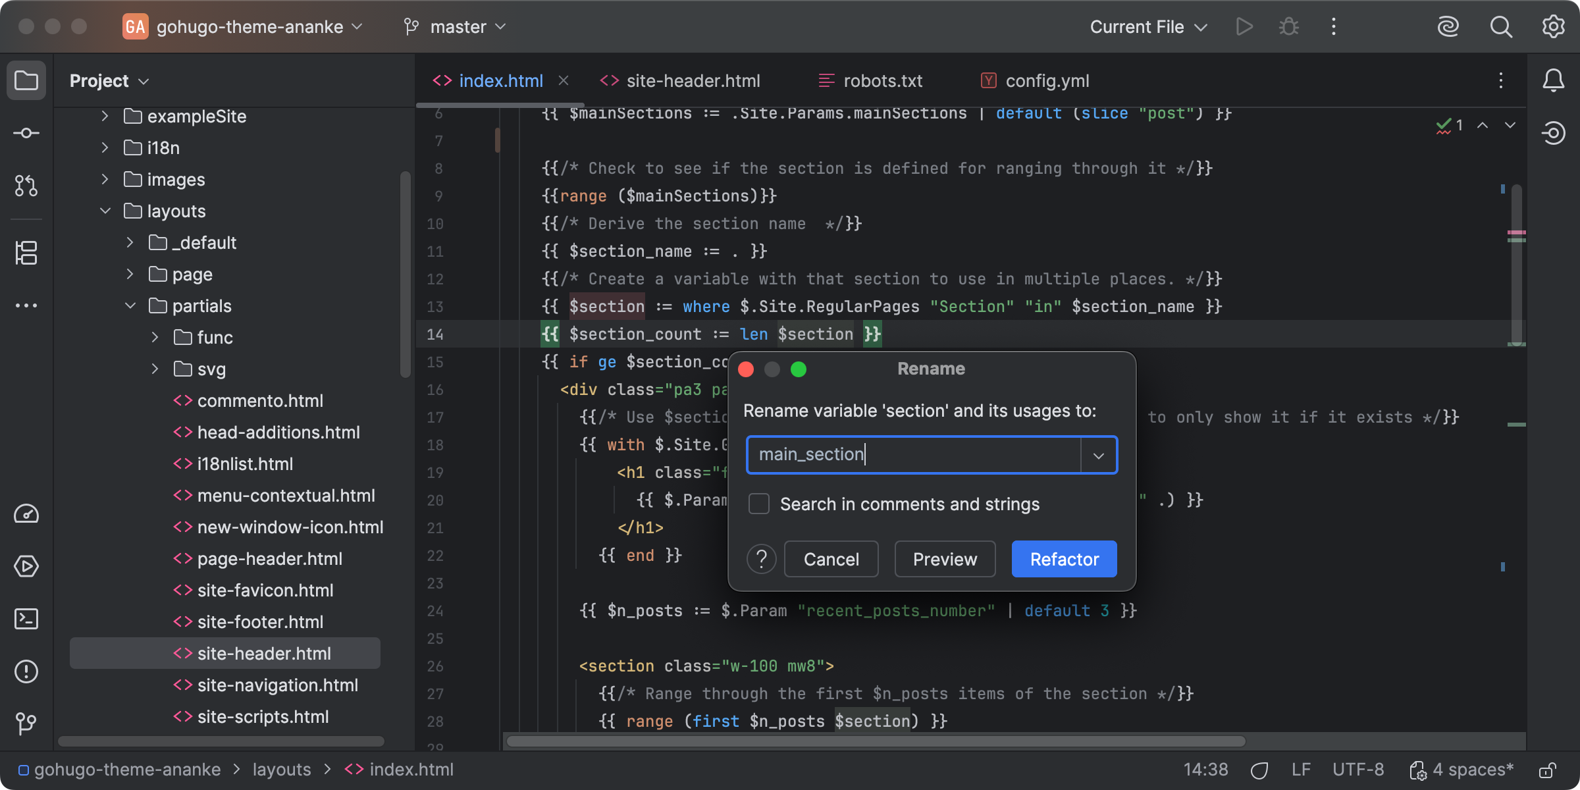Switch to the site-header.html tab
Viewport: 1580px width, 790px height.
click(x=680, y=80)
